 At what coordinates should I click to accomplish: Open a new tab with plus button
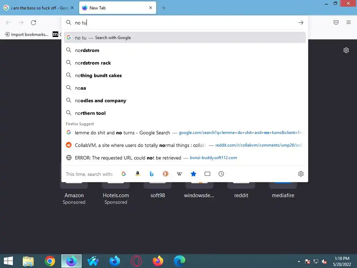click(164, 8)
